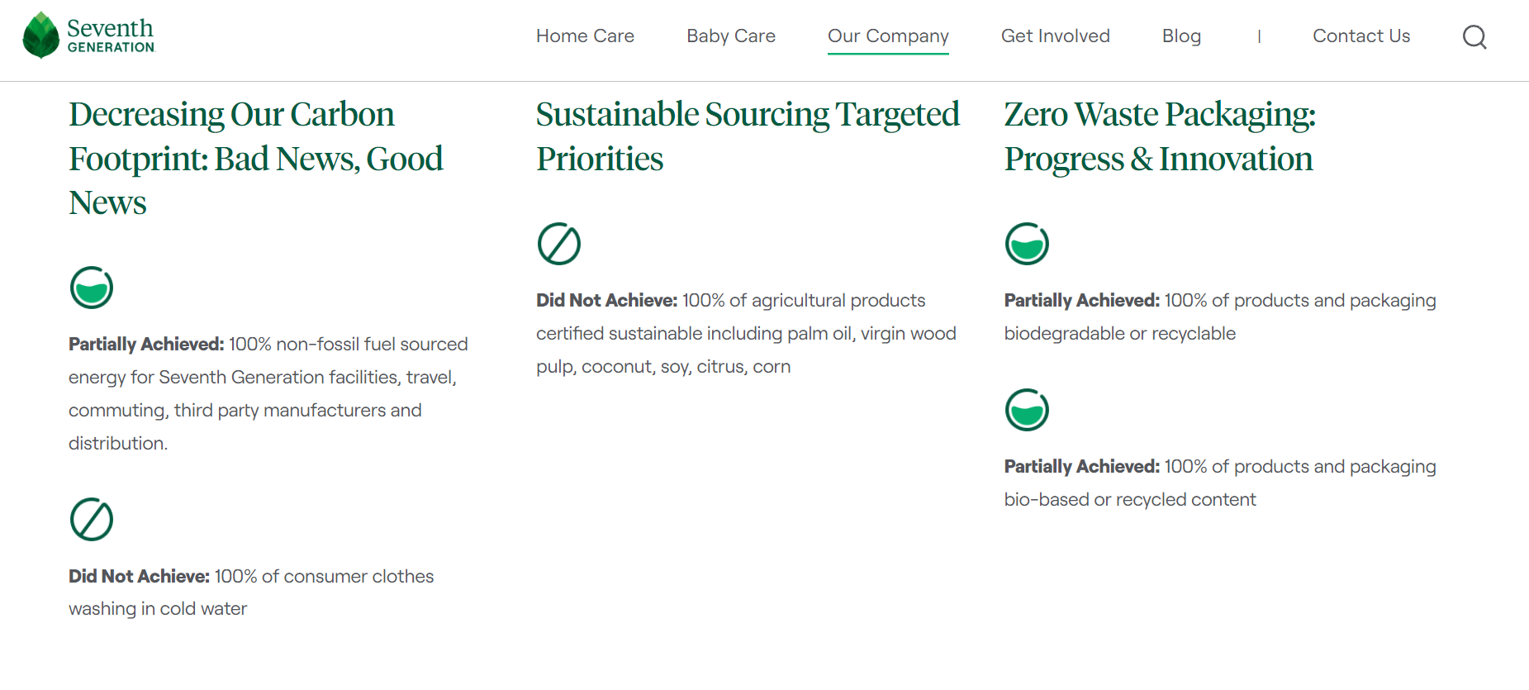Image resolution: width=1529 pixels, height=690 pixels.
Task: Click the Decreasing Our Carbon Footprint heading
Action: [256, 159]
